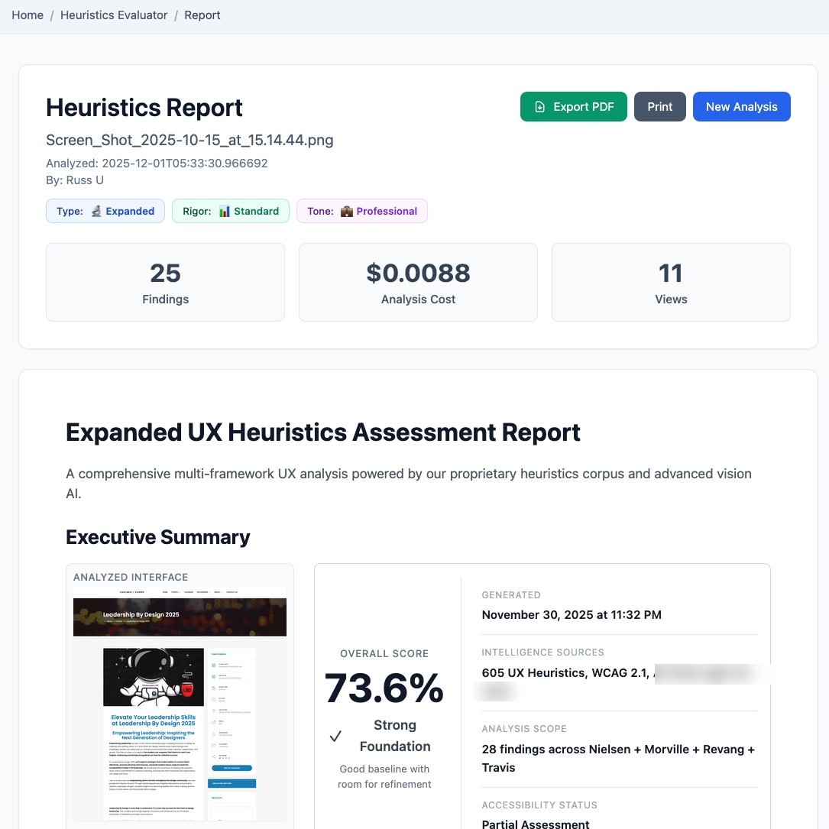Click the Tone: Professional badge
Viewport: 829px width, 829px height.
(361, 211)
